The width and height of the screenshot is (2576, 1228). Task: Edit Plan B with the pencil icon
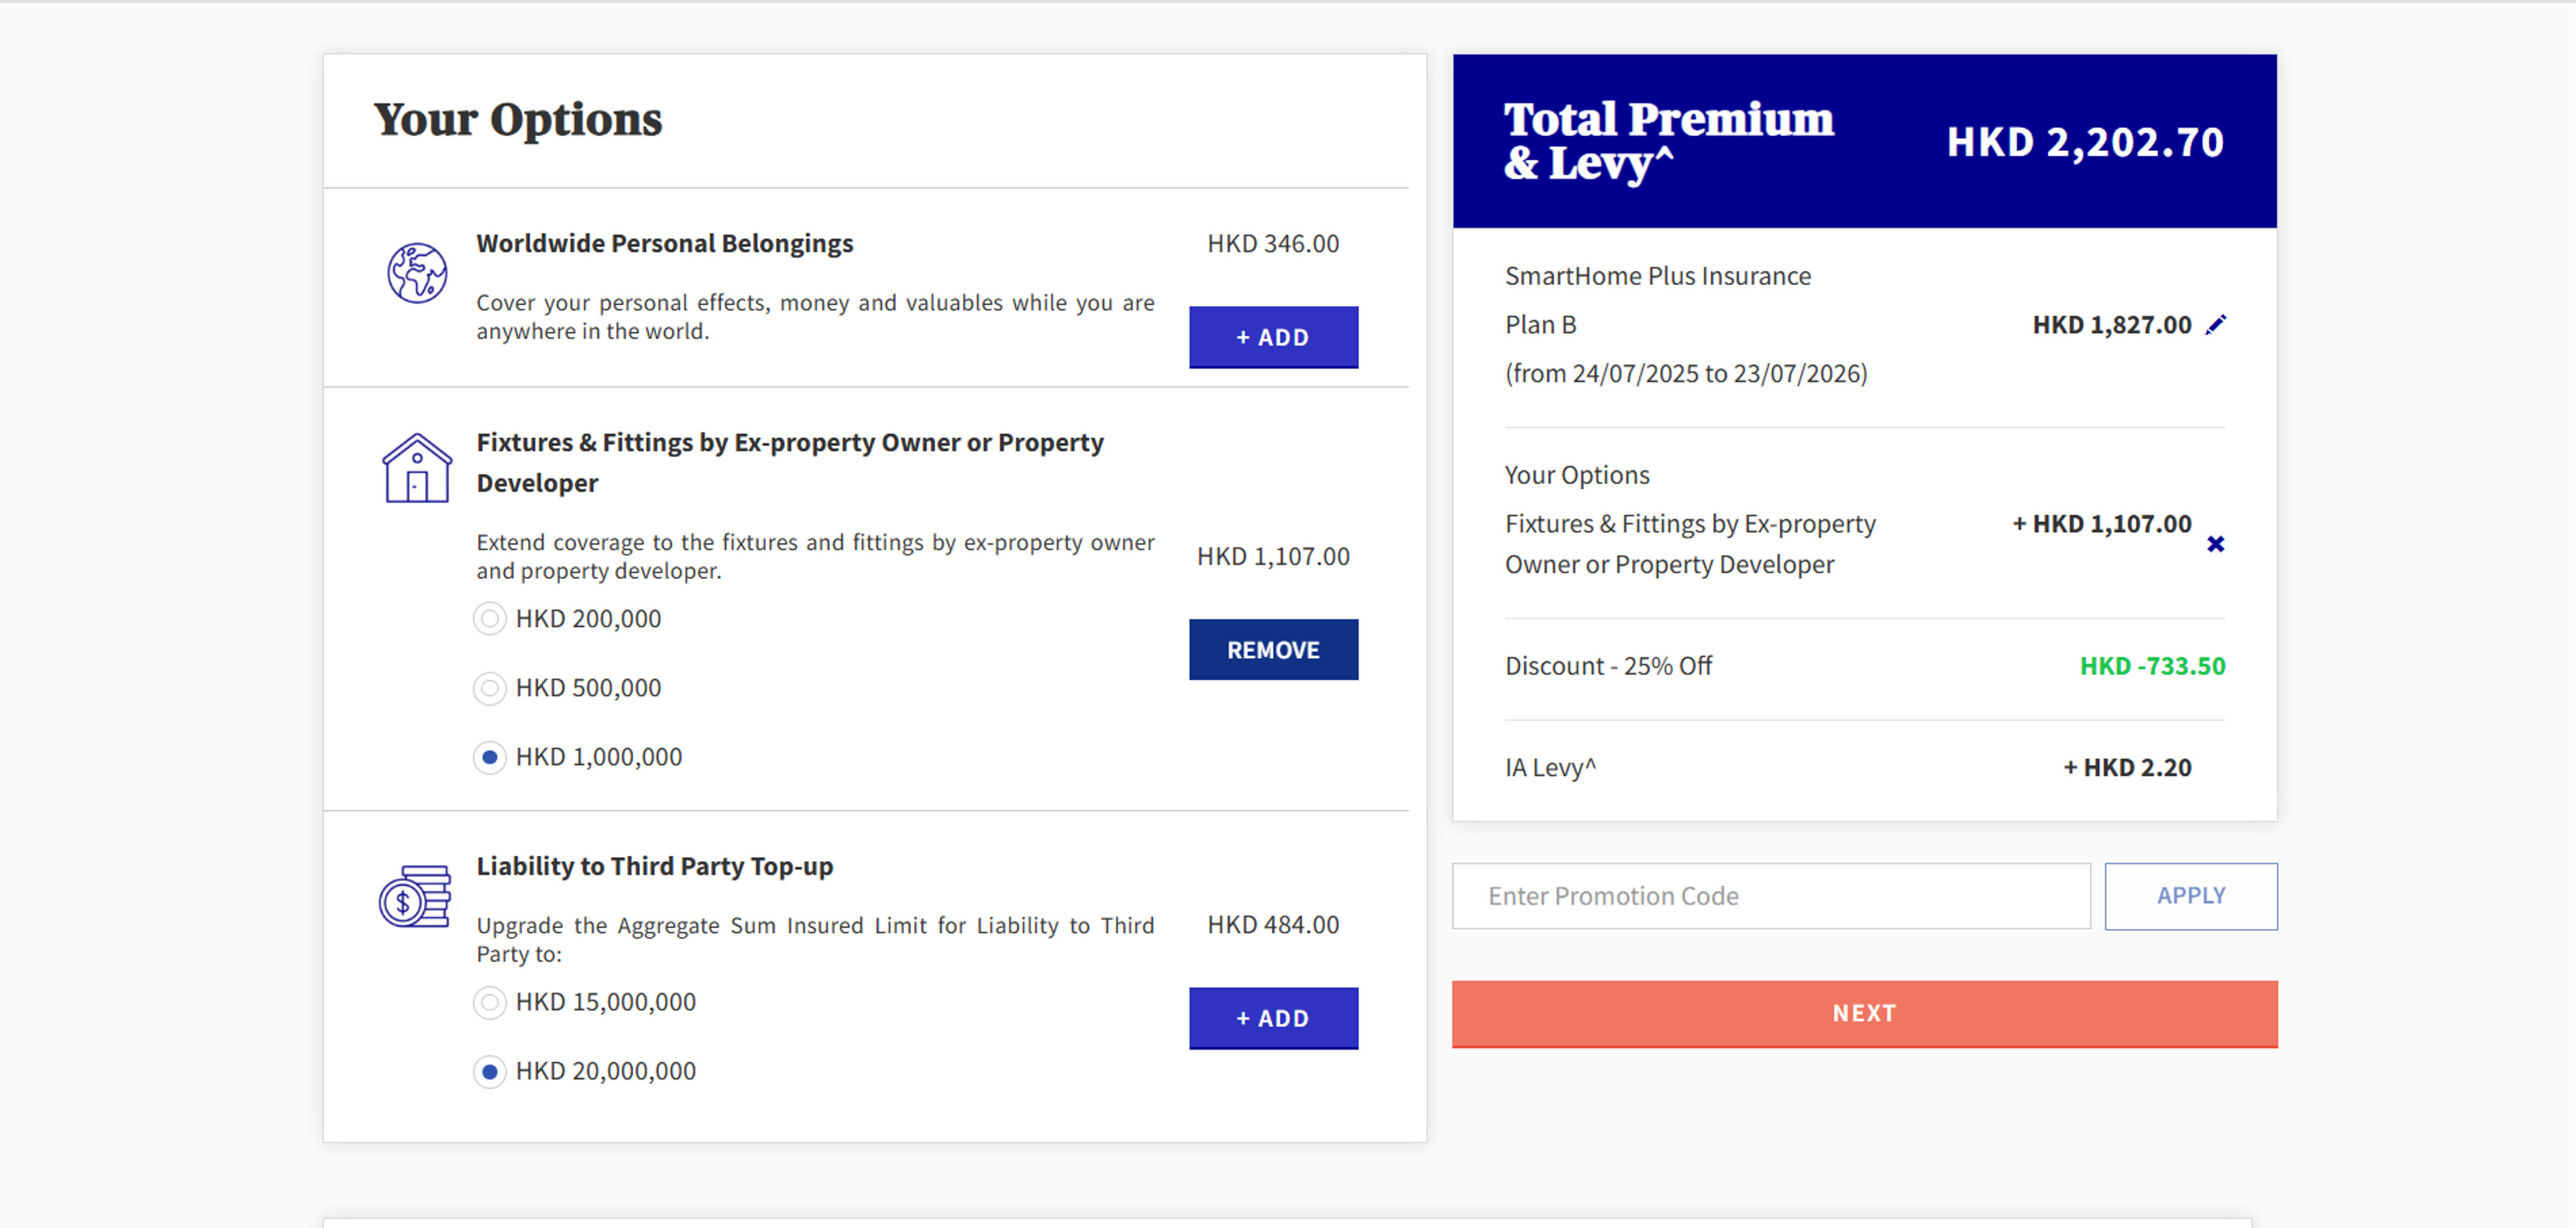pos(2216,325)
